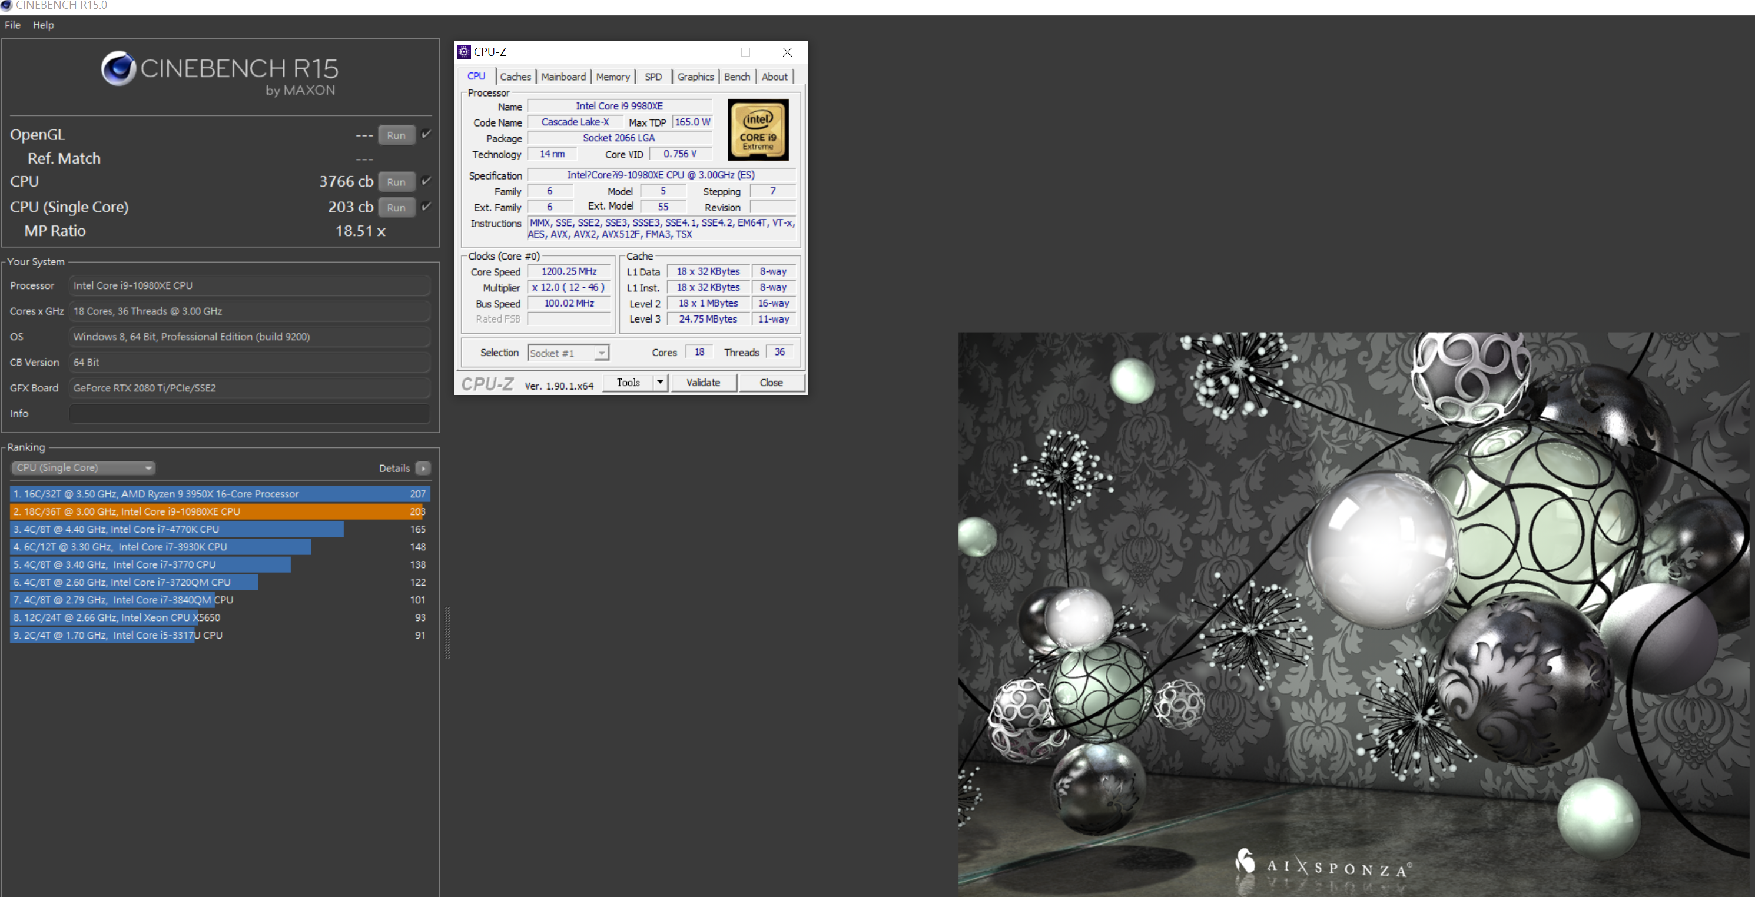1755x897 pixels.
Task: Click the Validate button
Action: (704, 382)
